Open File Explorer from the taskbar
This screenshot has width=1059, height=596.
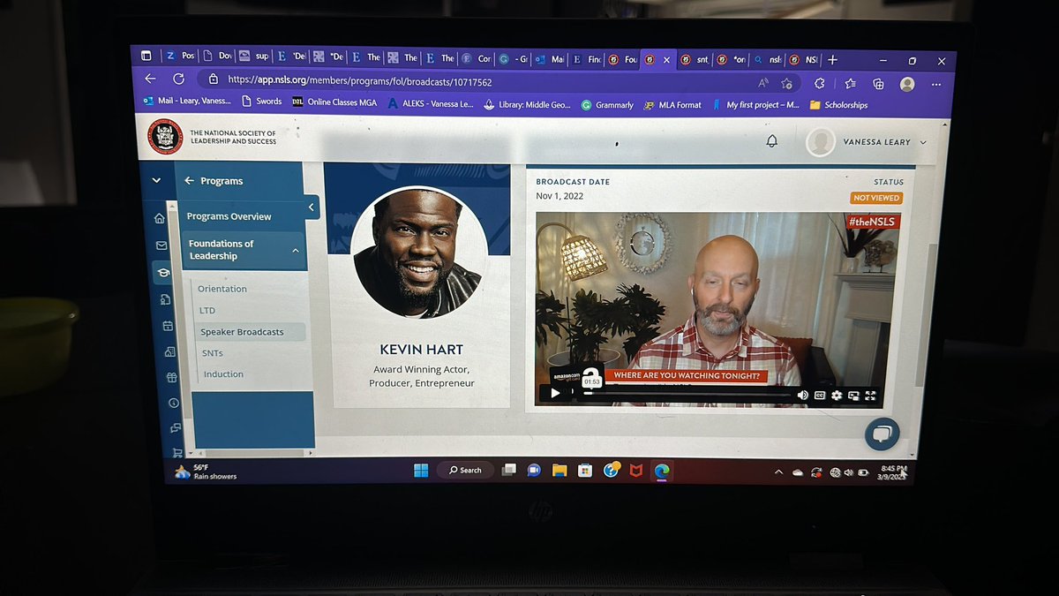pyautogui.click(x=559, y=471)
